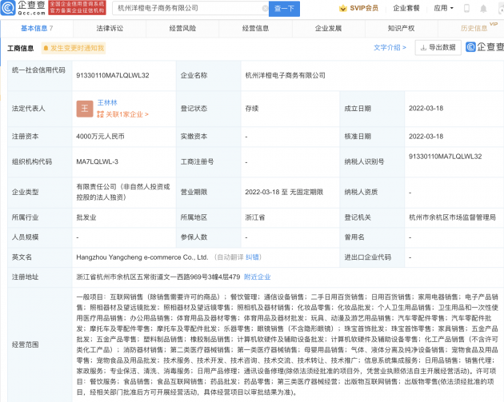Open 文字介绍 link
The width and height of the screenshot is (504, 402).
(x=390, y=47)
